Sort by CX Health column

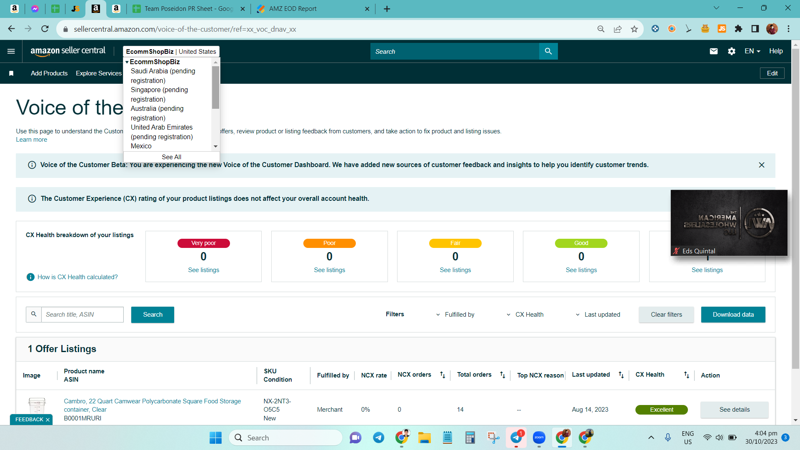click(687, 375)
